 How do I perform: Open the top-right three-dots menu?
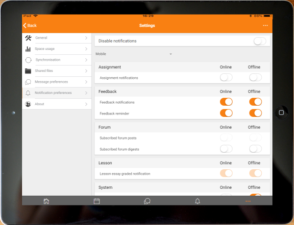pyautogui.click(x=266, y=25)
